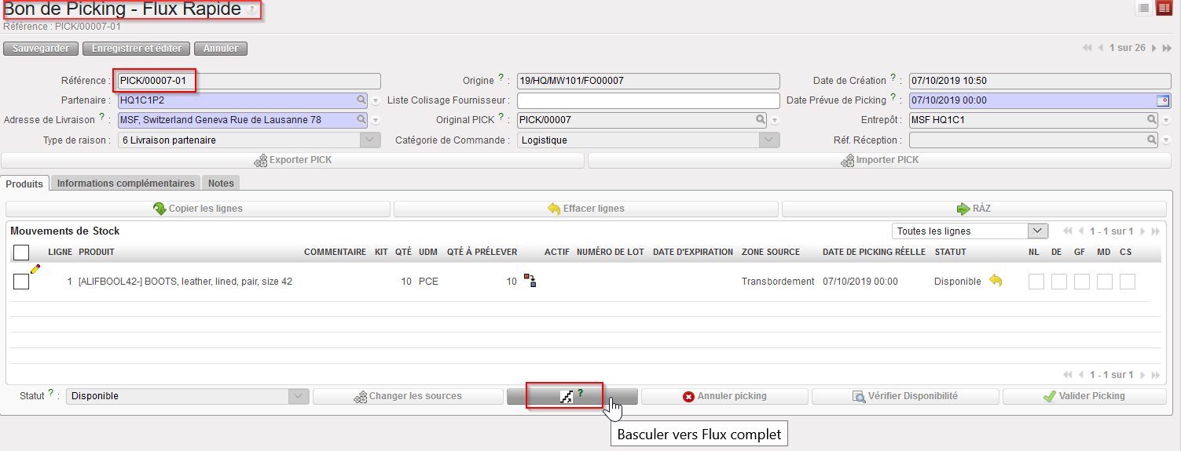Tick the checkbox for BOOTS line 1
The height and width of the screenshot is (451, 1181).
click(21, 282)
